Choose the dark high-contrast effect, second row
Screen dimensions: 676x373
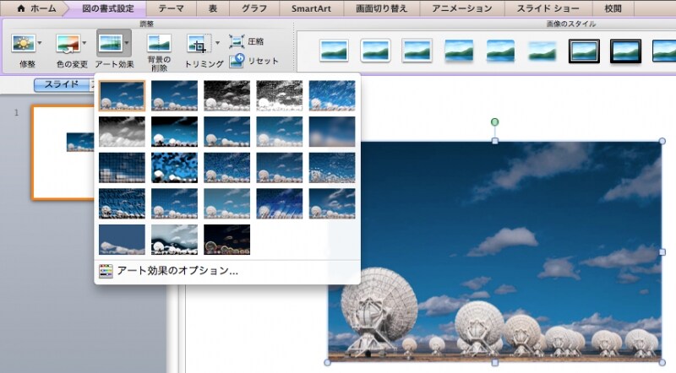tap(175, 132)
